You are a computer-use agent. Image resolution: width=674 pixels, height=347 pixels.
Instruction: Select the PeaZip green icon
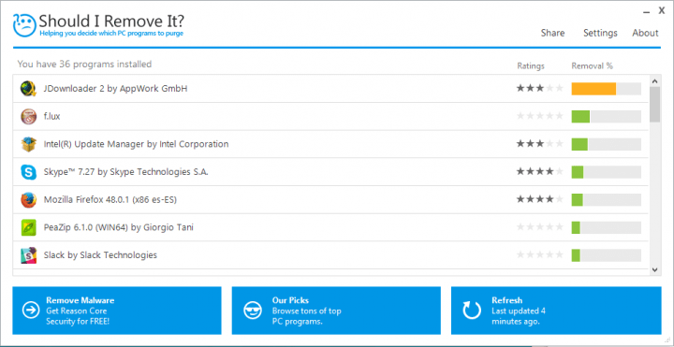(x=28, y=227)
